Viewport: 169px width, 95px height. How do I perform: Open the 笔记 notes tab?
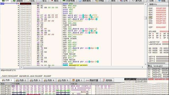click(x=43, y=1)
